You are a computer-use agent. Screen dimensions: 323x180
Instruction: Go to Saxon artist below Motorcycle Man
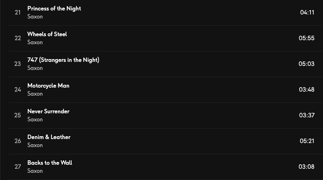tap(35, 94)
